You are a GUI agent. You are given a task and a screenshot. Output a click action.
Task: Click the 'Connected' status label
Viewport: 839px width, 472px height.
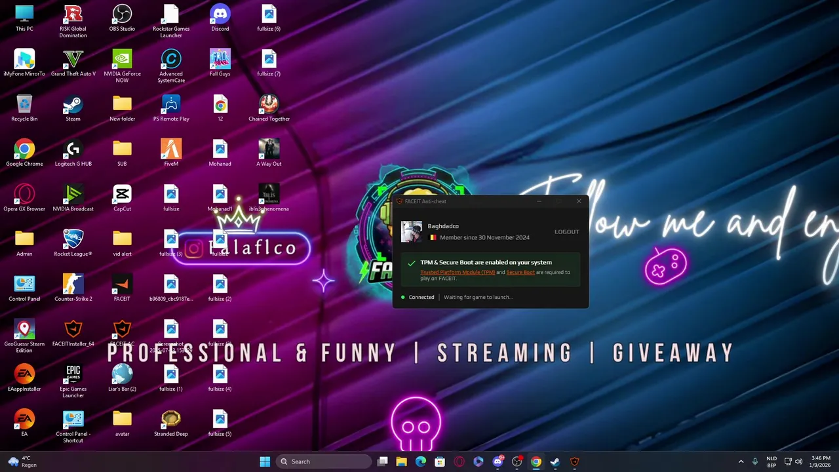[421, 297]
